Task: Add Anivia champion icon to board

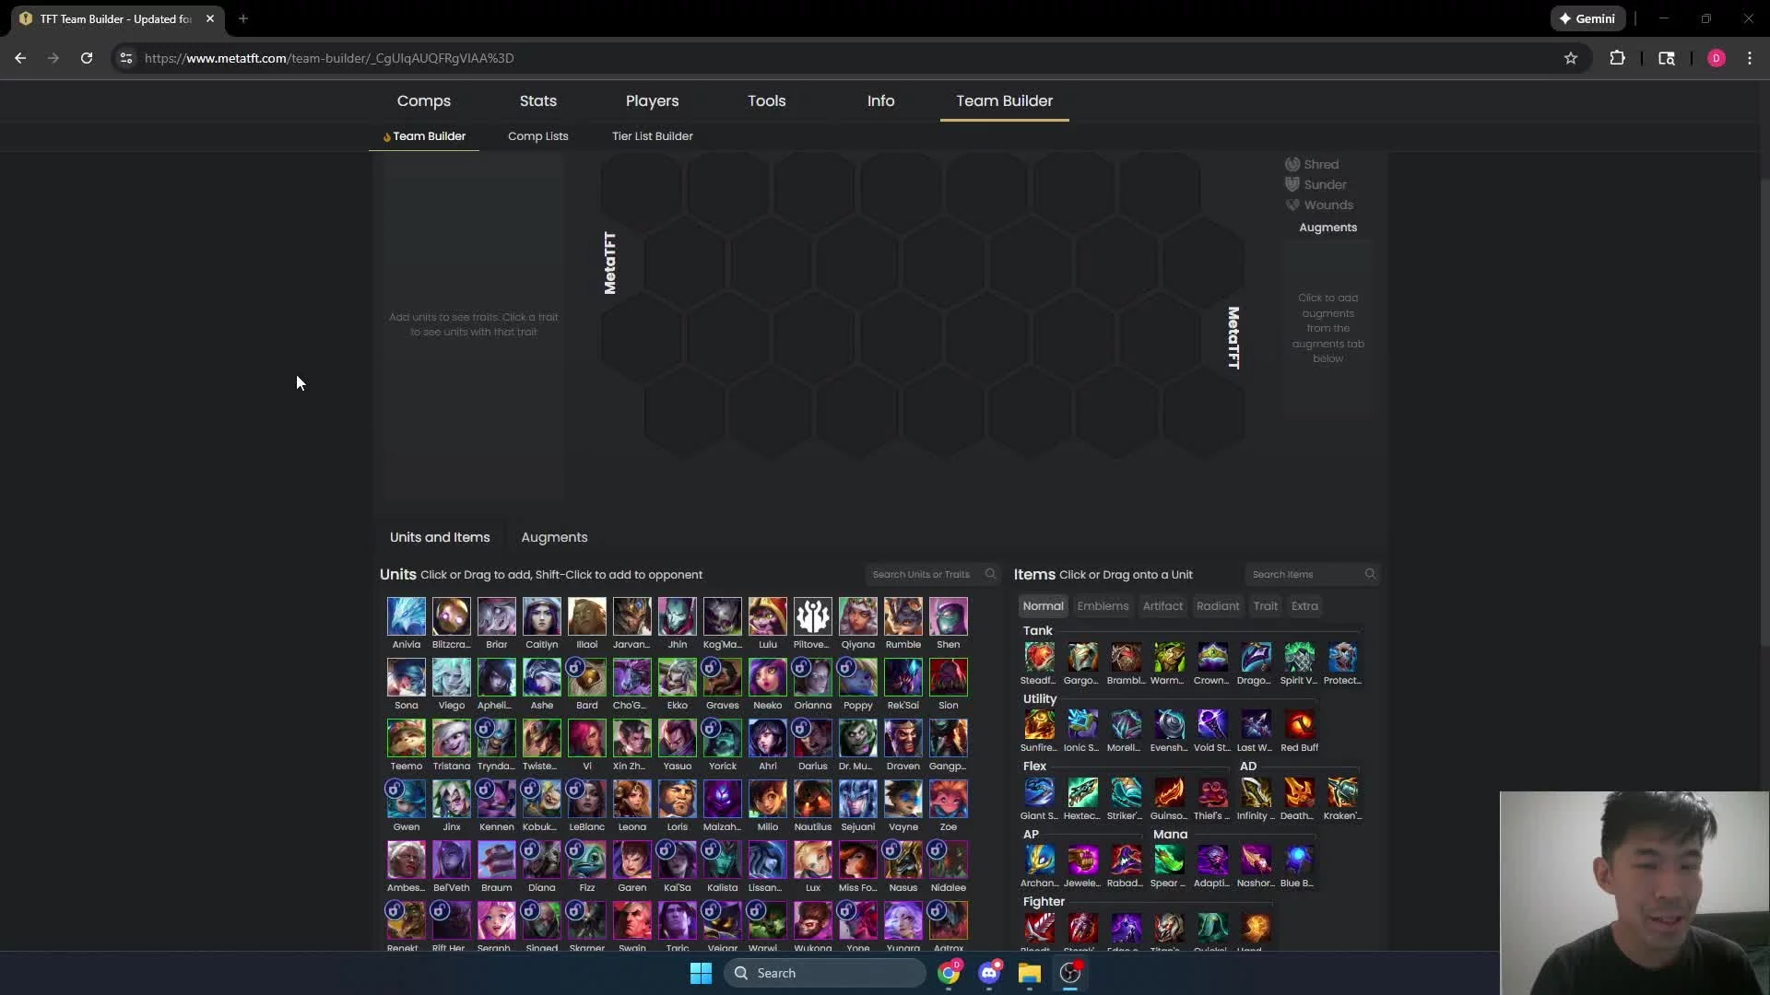Action: 406,616
